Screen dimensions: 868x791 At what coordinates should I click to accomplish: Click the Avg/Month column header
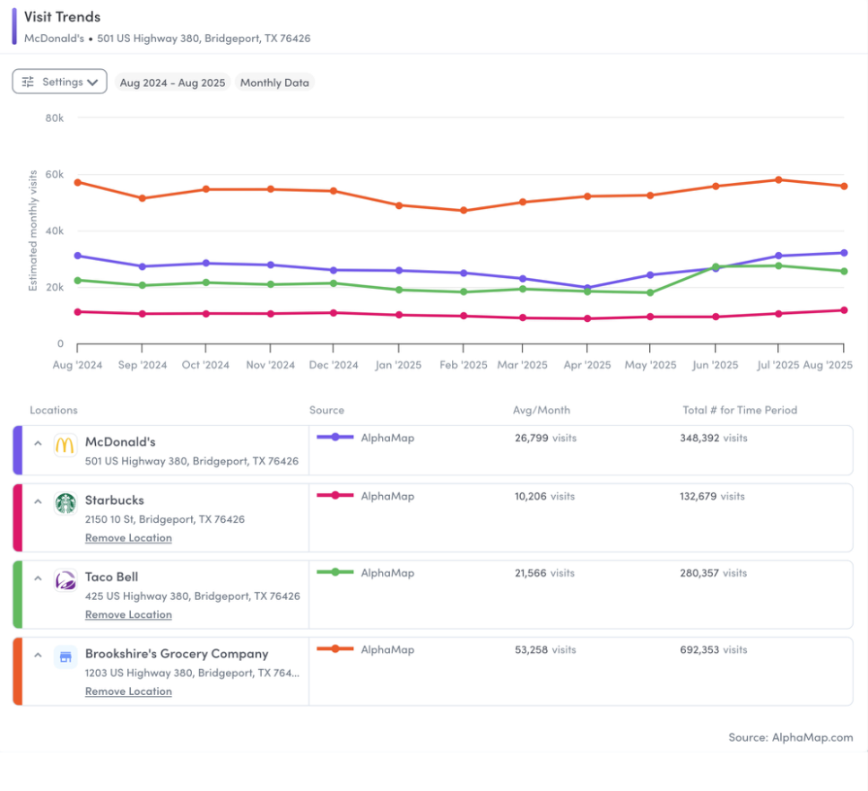click(542, 410)
